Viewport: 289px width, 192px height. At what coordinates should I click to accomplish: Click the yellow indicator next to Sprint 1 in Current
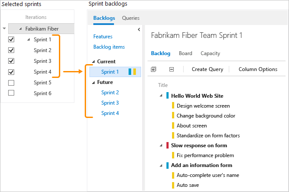[x=135, y=71]
